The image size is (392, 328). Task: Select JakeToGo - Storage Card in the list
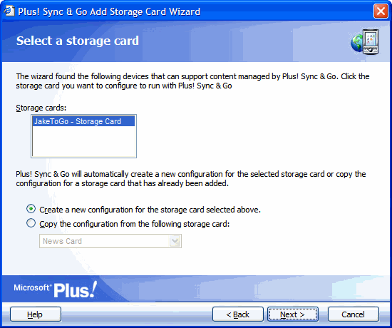tap(83, 121)
